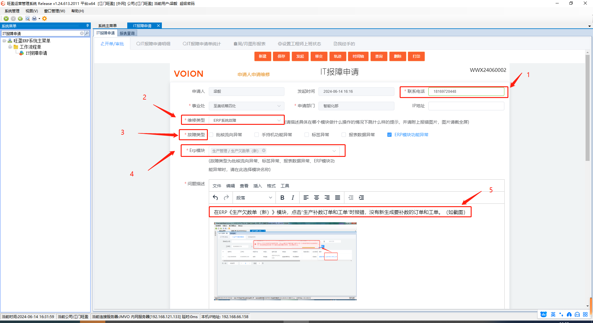Remove the 生产管理/生产欠数单 module tag
This screenshot has width=593, height=323.
coord(264,150)
